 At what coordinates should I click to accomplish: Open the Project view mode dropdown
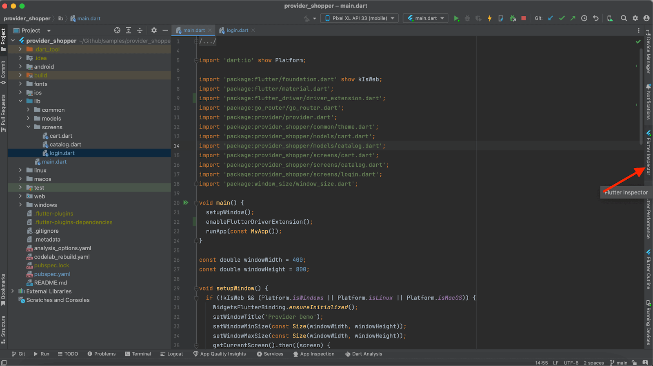pos(32,30)
